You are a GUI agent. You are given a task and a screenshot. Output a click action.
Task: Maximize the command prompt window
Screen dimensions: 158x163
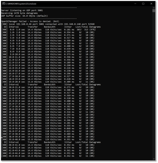[143, 4]
